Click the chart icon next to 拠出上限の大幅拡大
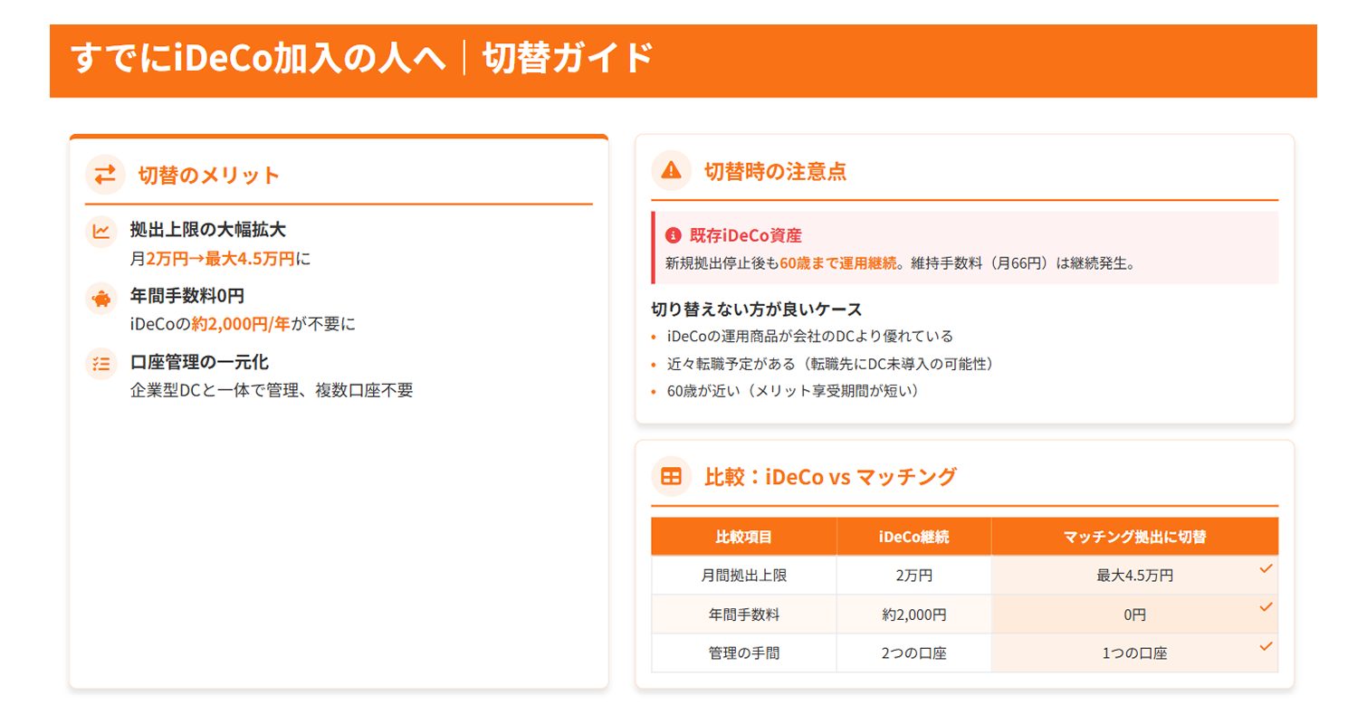 pos(101,232)
